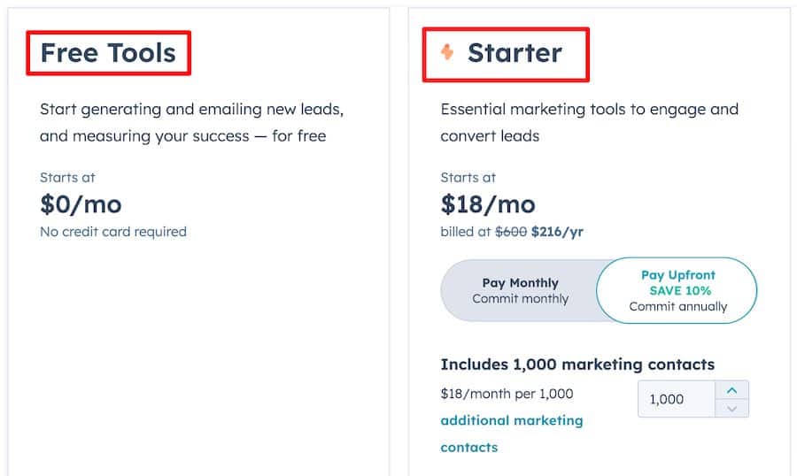Focus the 1,000 contacts number field
This screenshot has width=797, height=476.
pyautogui.click(x=677, y=399)
